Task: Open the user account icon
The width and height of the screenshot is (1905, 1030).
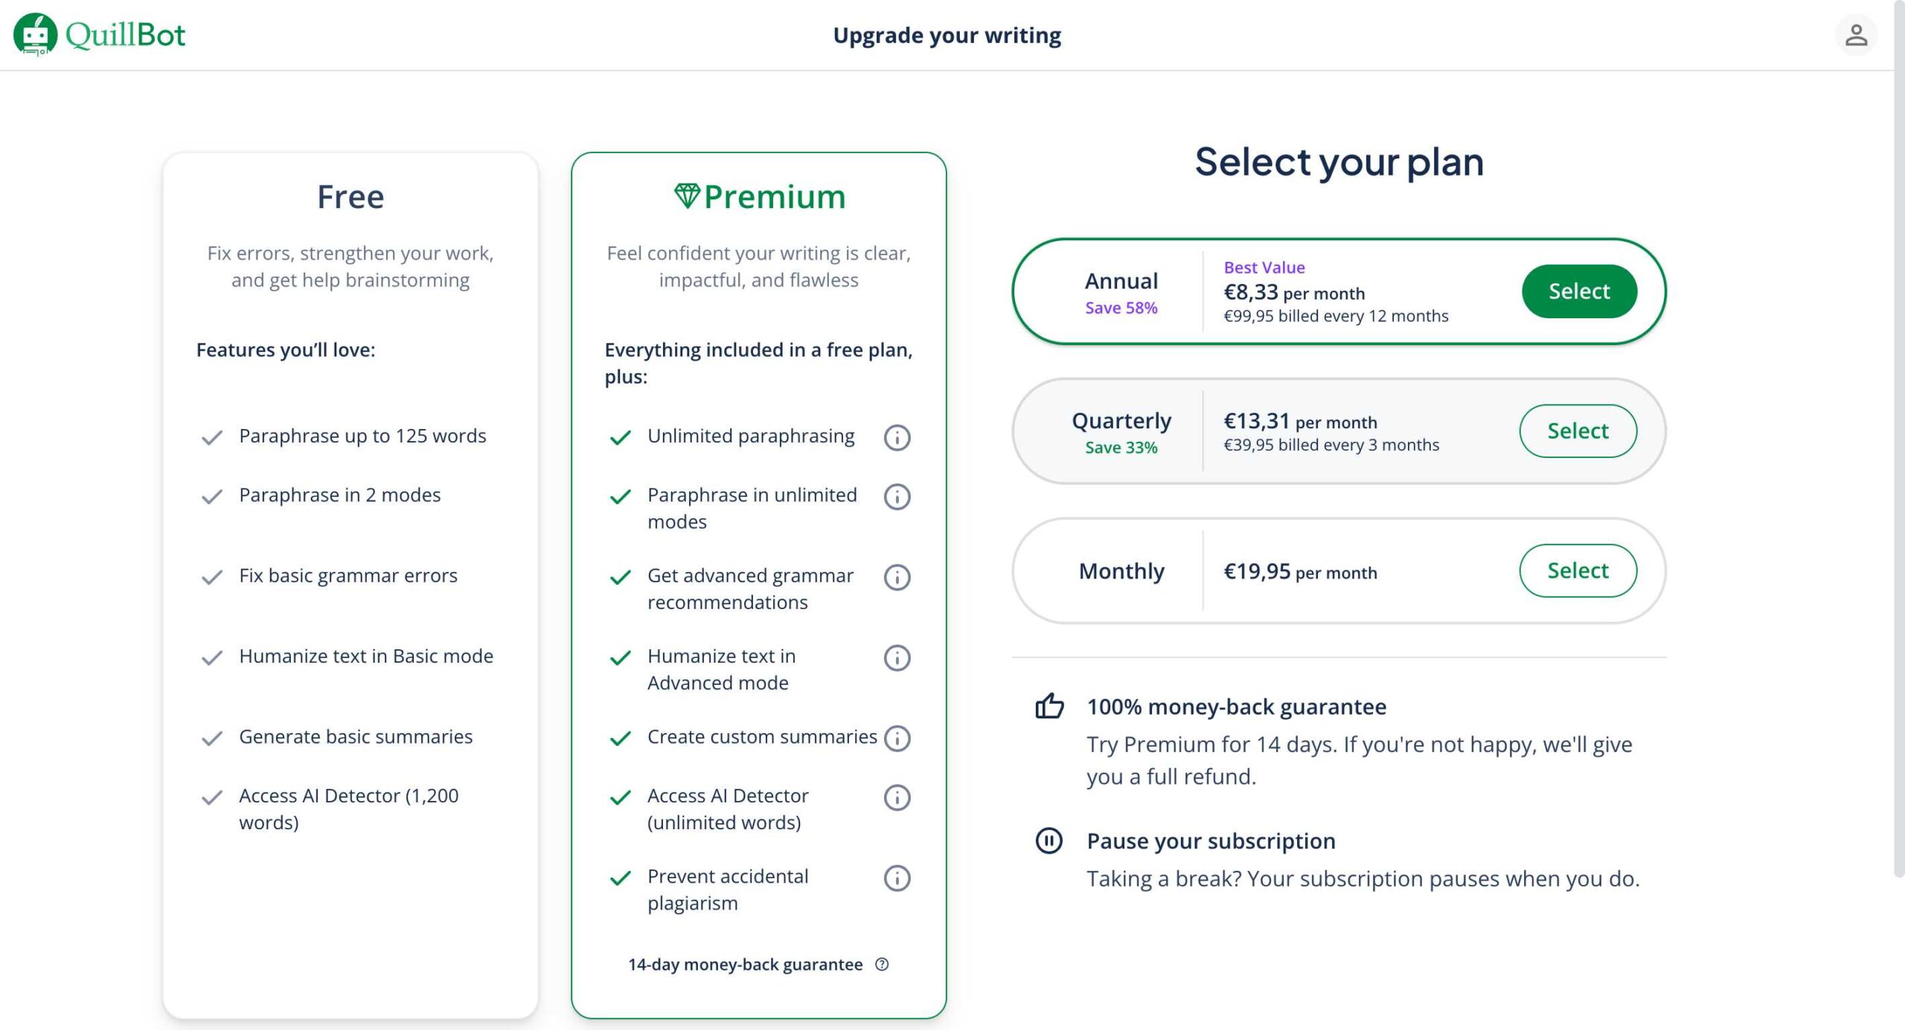Action: (x=1855, y=33)
